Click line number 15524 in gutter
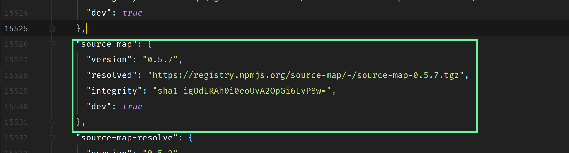 click(16, 13)
